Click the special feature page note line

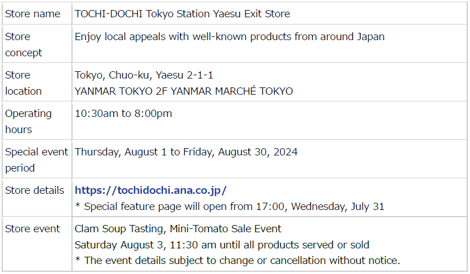click(229, 207)
